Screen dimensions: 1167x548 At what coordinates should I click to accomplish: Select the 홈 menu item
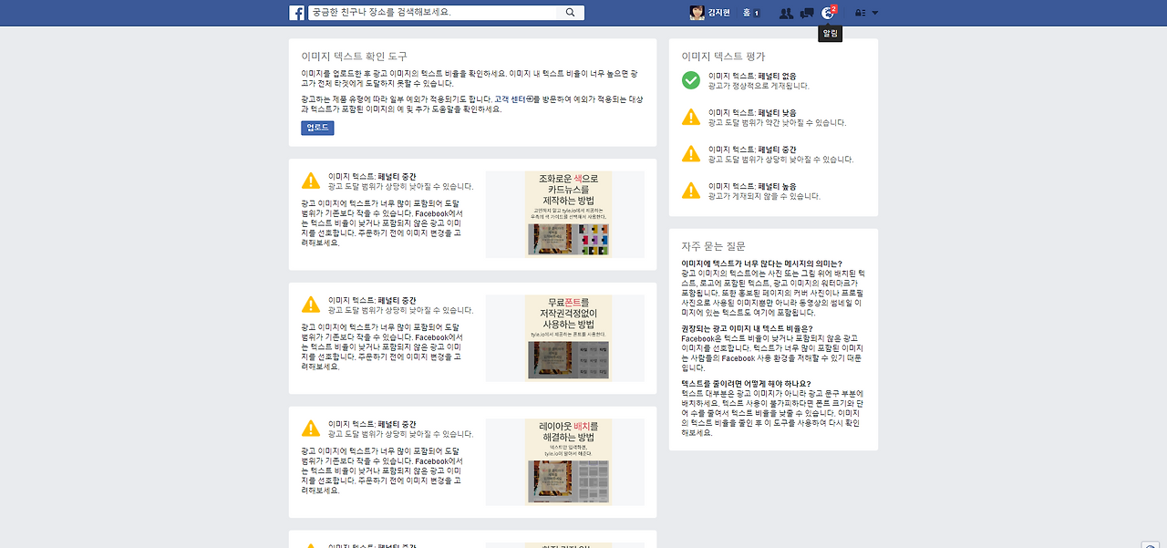(x=746, y=12)
